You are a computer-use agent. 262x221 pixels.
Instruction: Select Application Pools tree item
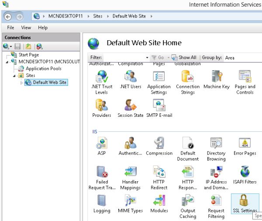(x=43, y=69)
